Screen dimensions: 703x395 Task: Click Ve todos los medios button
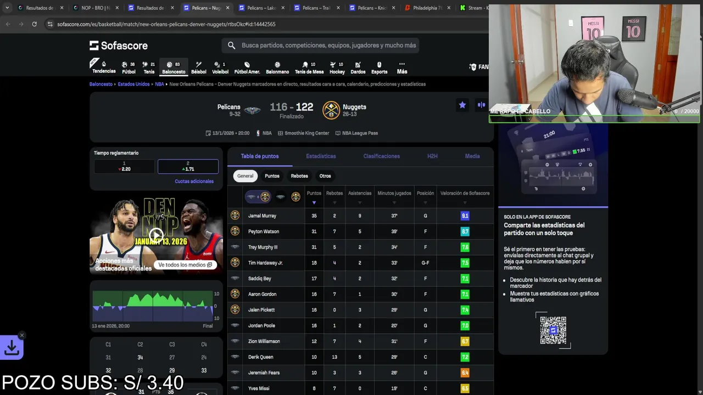point(185,265)
